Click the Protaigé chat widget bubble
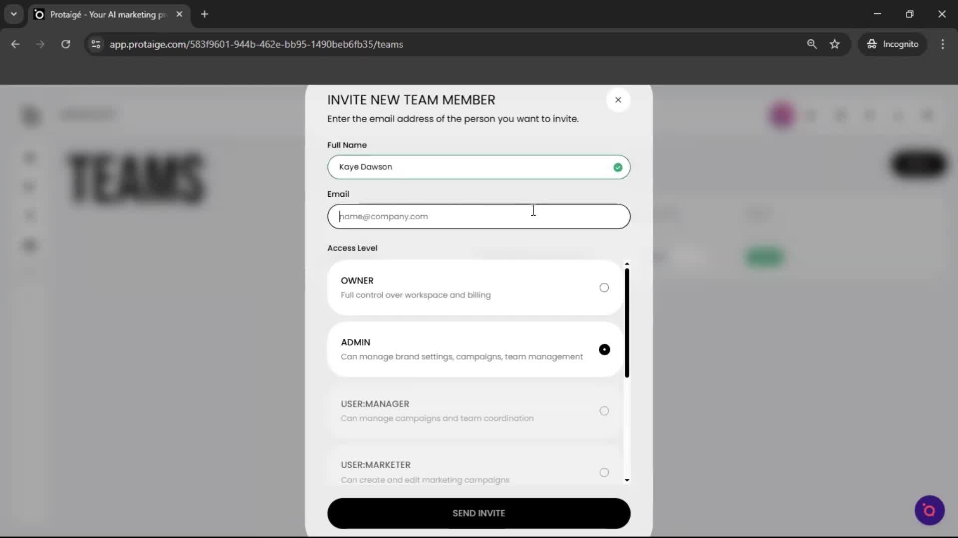This screenshot has width=958, height=538. click(929, 510)
